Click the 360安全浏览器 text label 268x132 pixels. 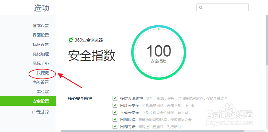click(89, 40)
